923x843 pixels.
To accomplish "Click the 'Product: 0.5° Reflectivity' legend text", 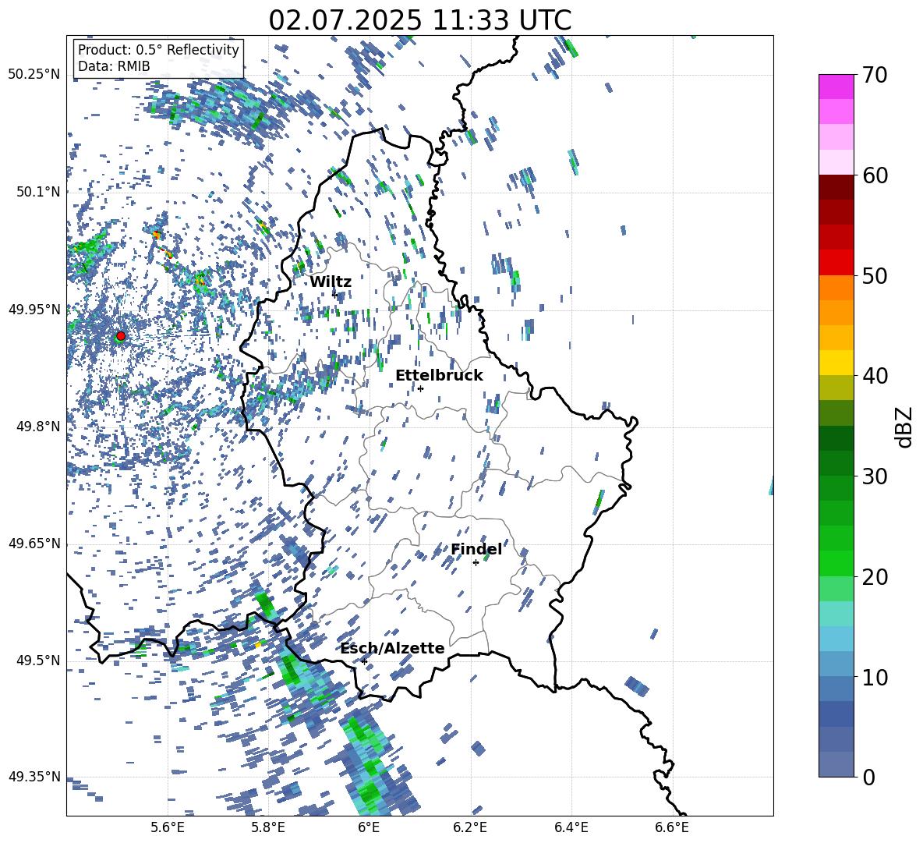I will click(158, 50).
